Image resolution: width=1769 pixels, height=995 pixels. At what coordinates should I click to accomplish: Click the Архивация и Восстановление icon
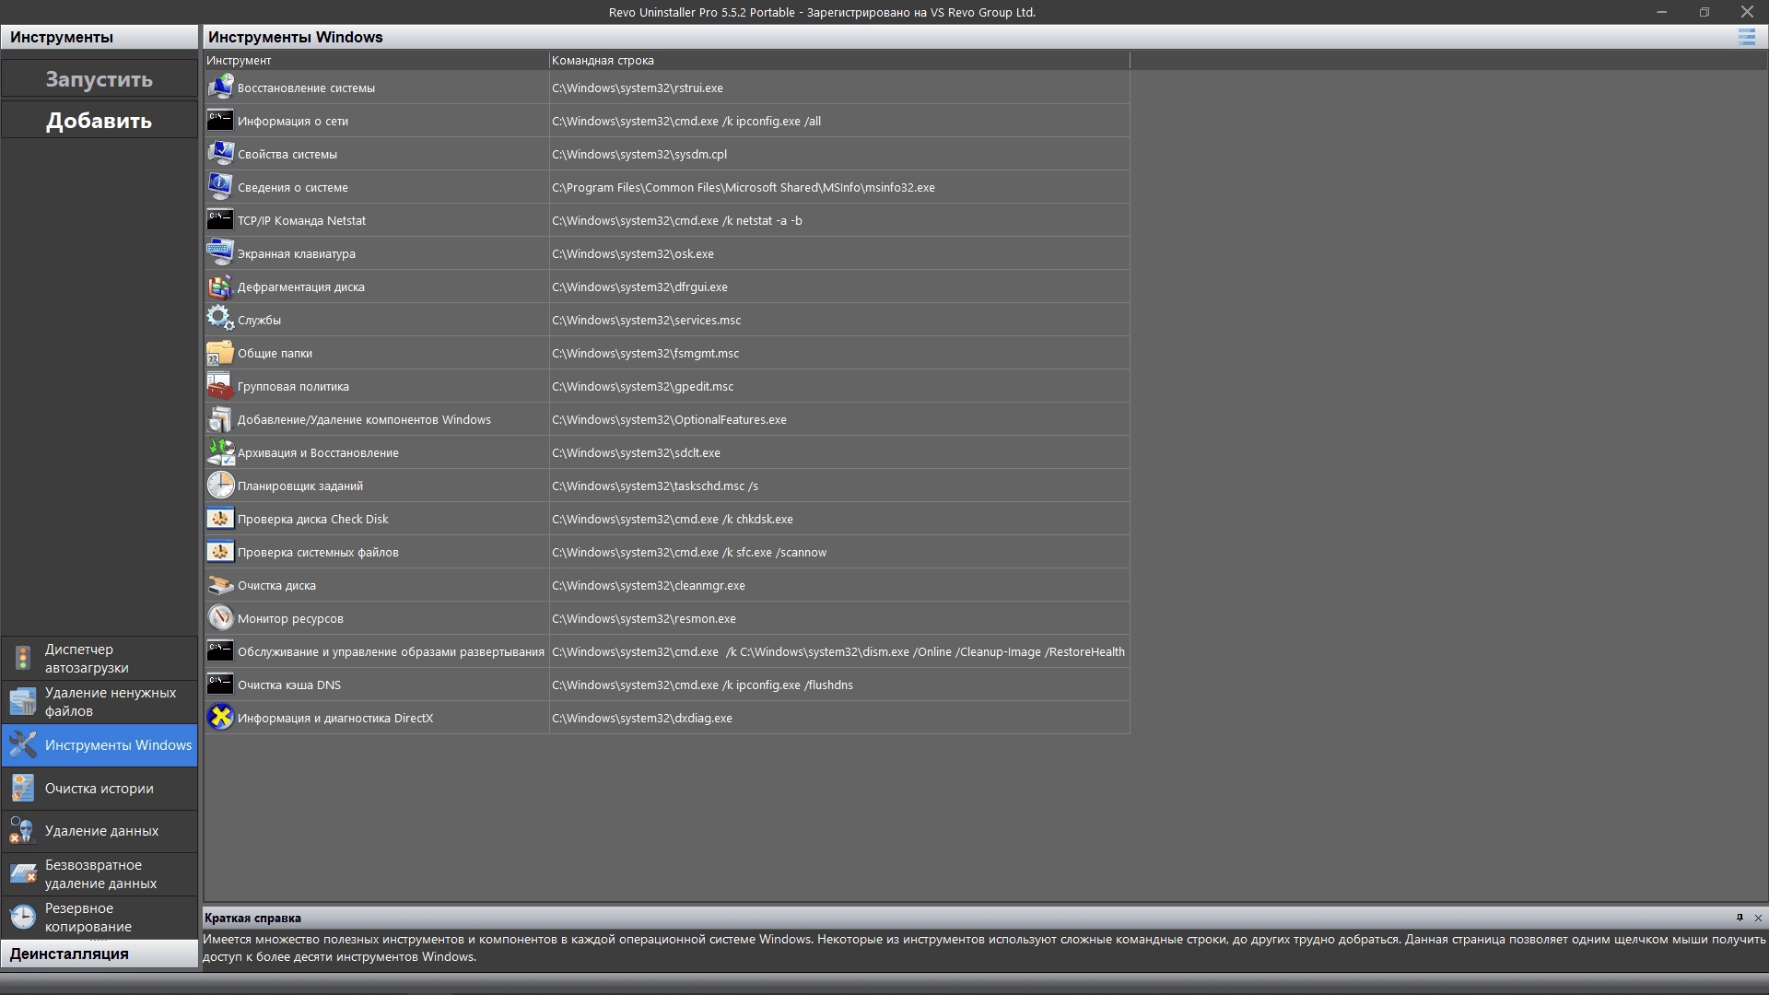(220, 452)
